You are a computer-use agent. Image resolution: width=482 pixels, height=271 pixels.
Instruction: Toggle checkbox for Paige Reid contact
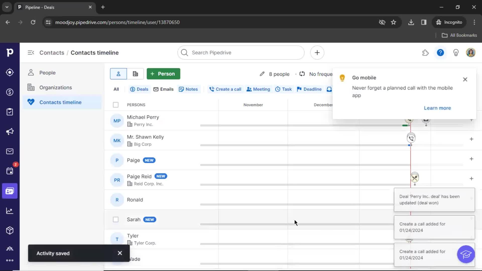[x=115, y=180]
